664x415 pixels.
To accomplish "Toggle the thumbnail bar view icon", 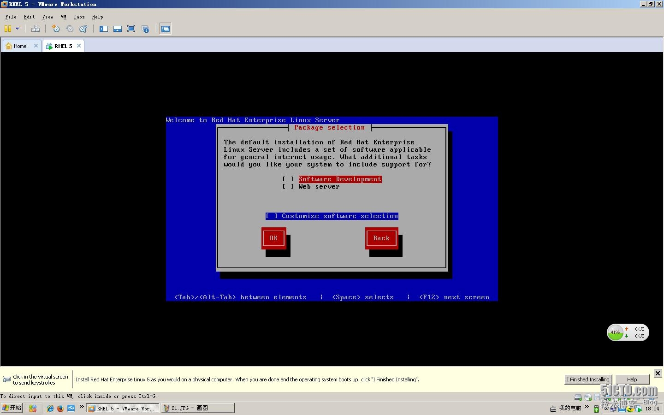I will 118,29.
